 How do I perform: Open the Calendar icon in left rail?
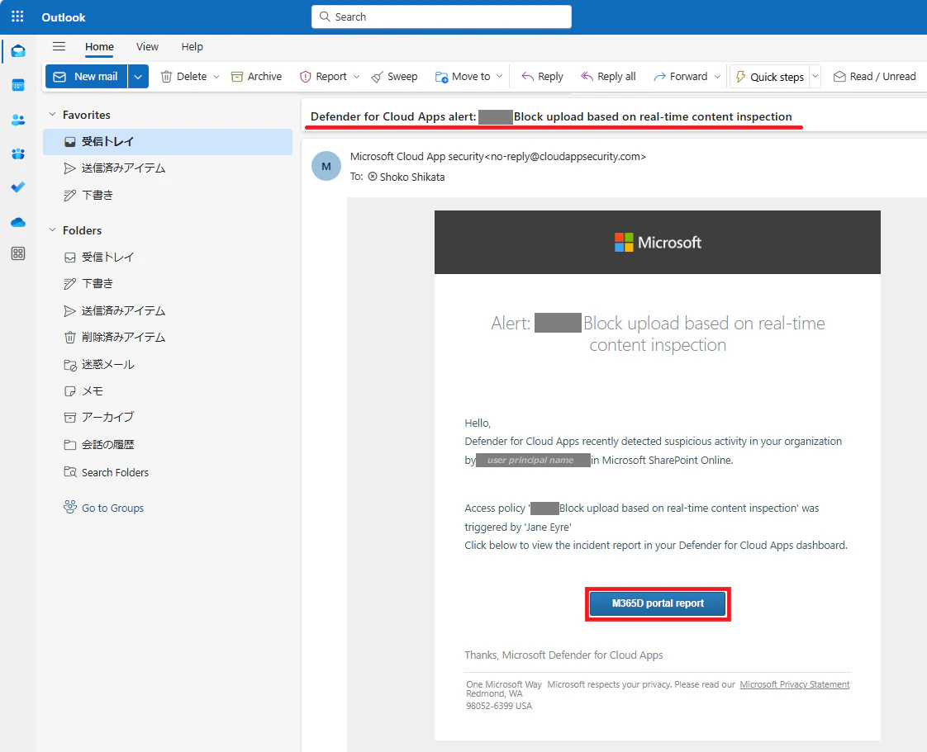point(18,85)
